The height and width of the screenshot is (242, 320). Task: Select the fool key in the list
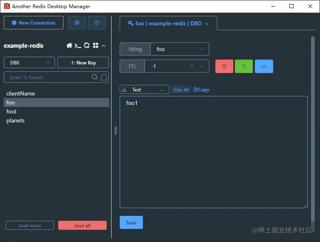tap(56, 111)
